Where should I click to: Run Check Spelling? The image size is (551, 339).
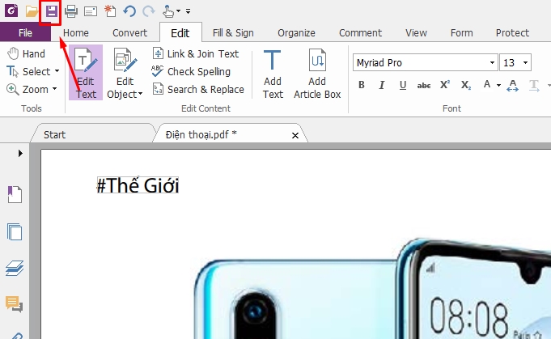click(191, 71)
